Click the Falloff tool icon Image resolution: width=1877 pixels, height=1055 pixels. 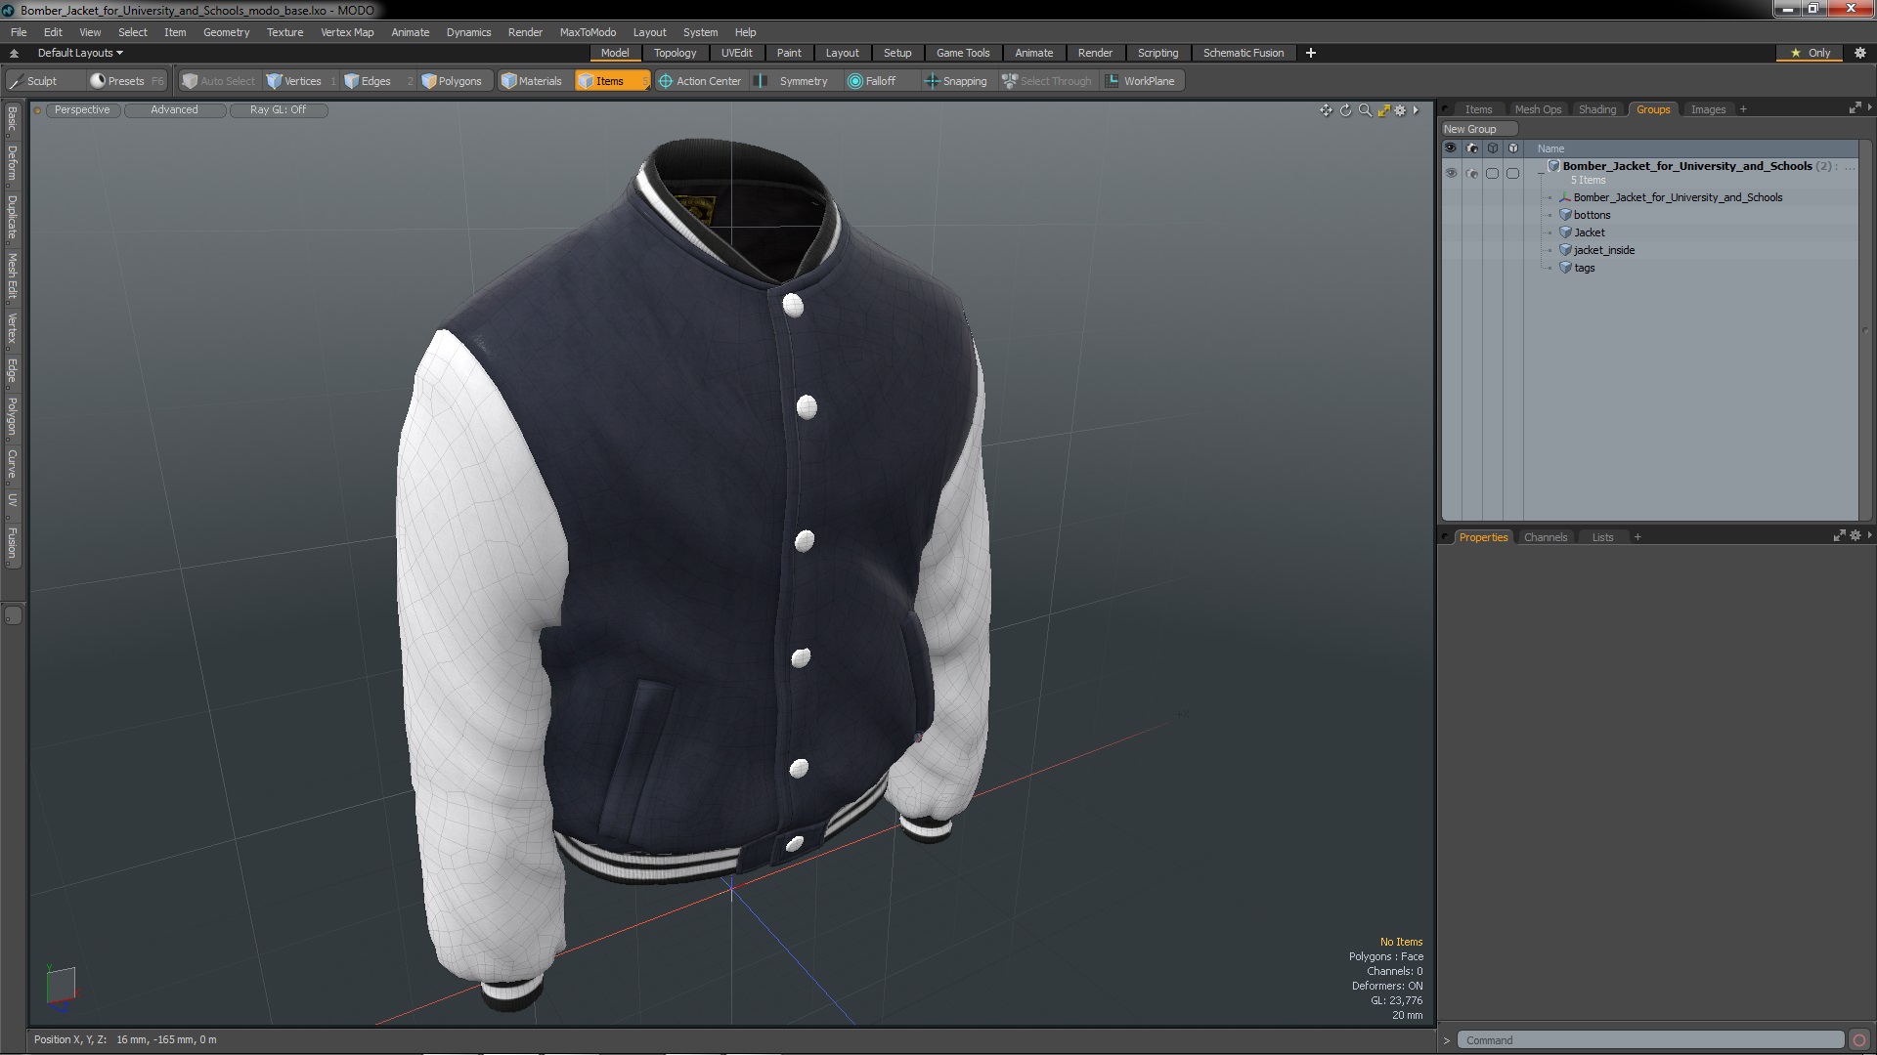tap(855, 81)
